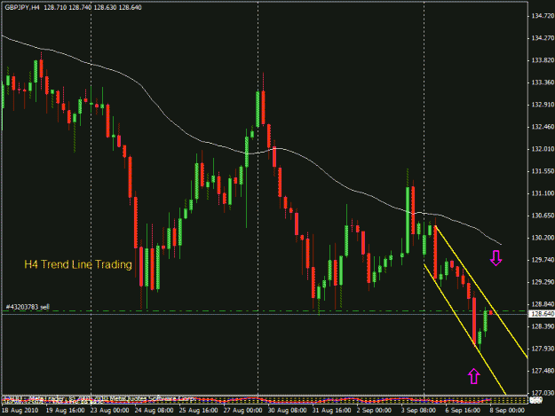This screenshot has width=555, height=416.
Task: Click the 127.030 price axis label
Action: click(x=543, y=393)
